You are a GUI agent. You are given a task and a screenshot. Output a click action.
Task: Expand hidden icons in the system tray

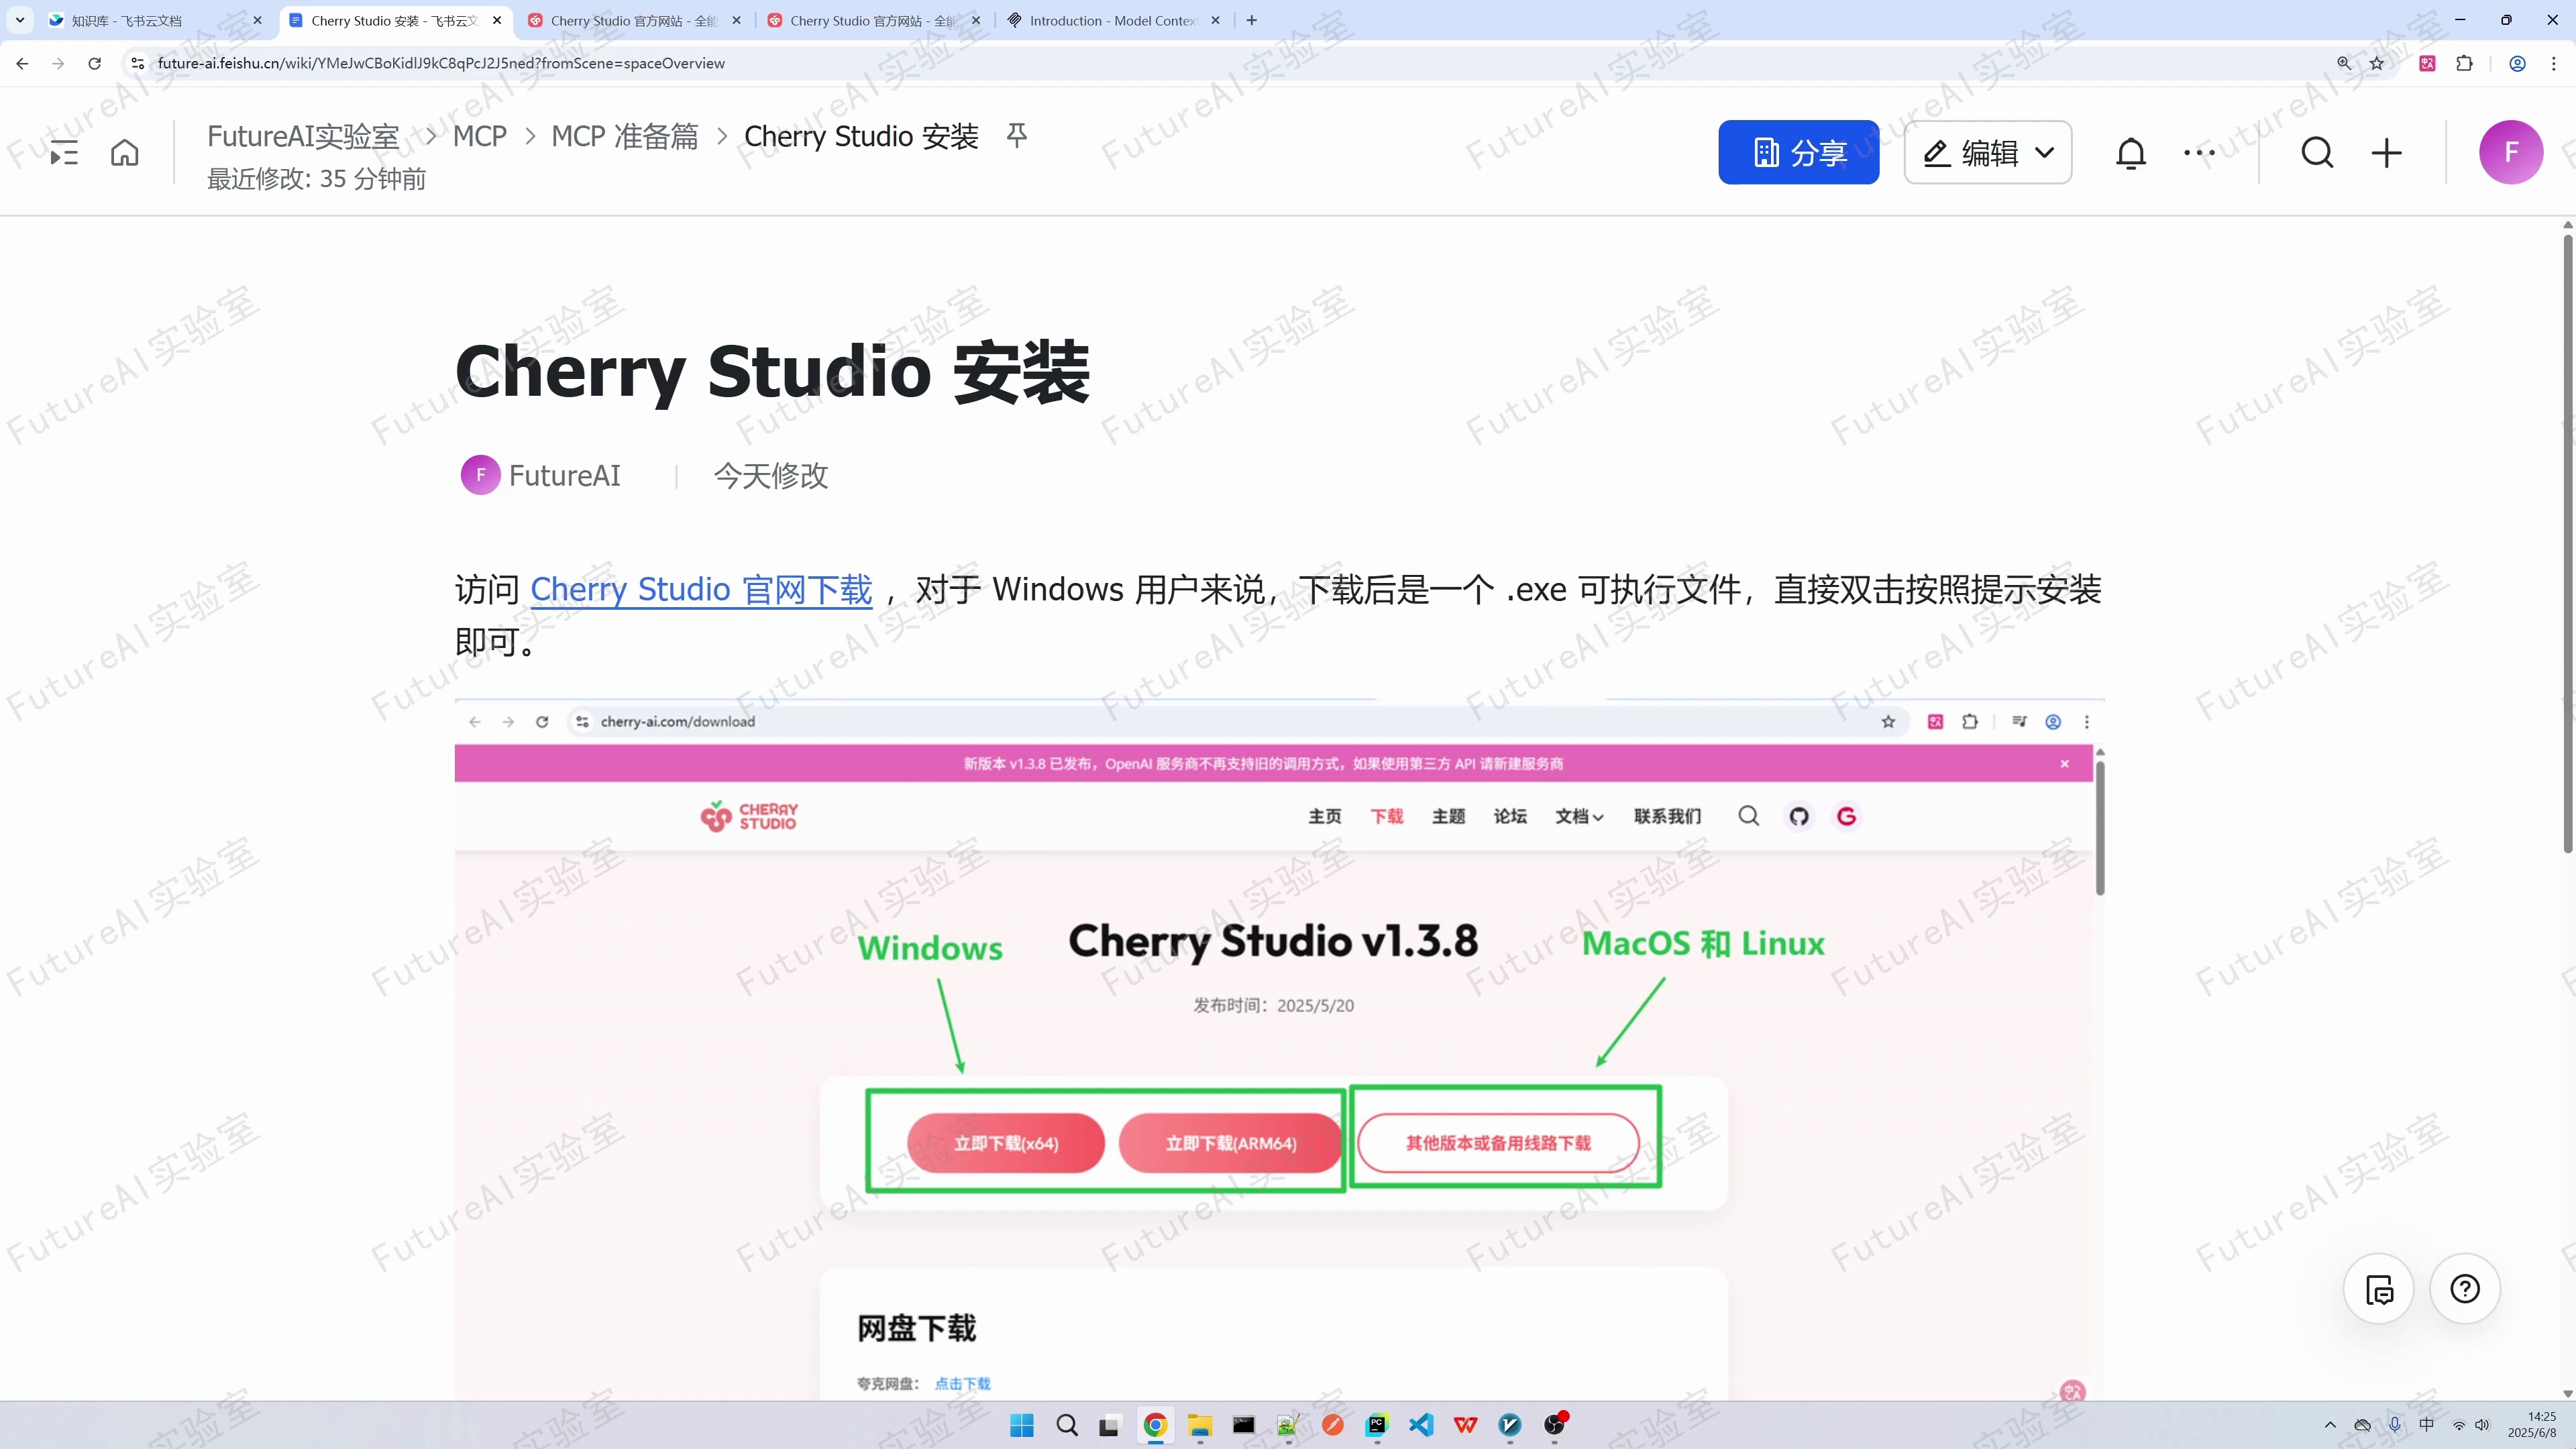2330,1425
